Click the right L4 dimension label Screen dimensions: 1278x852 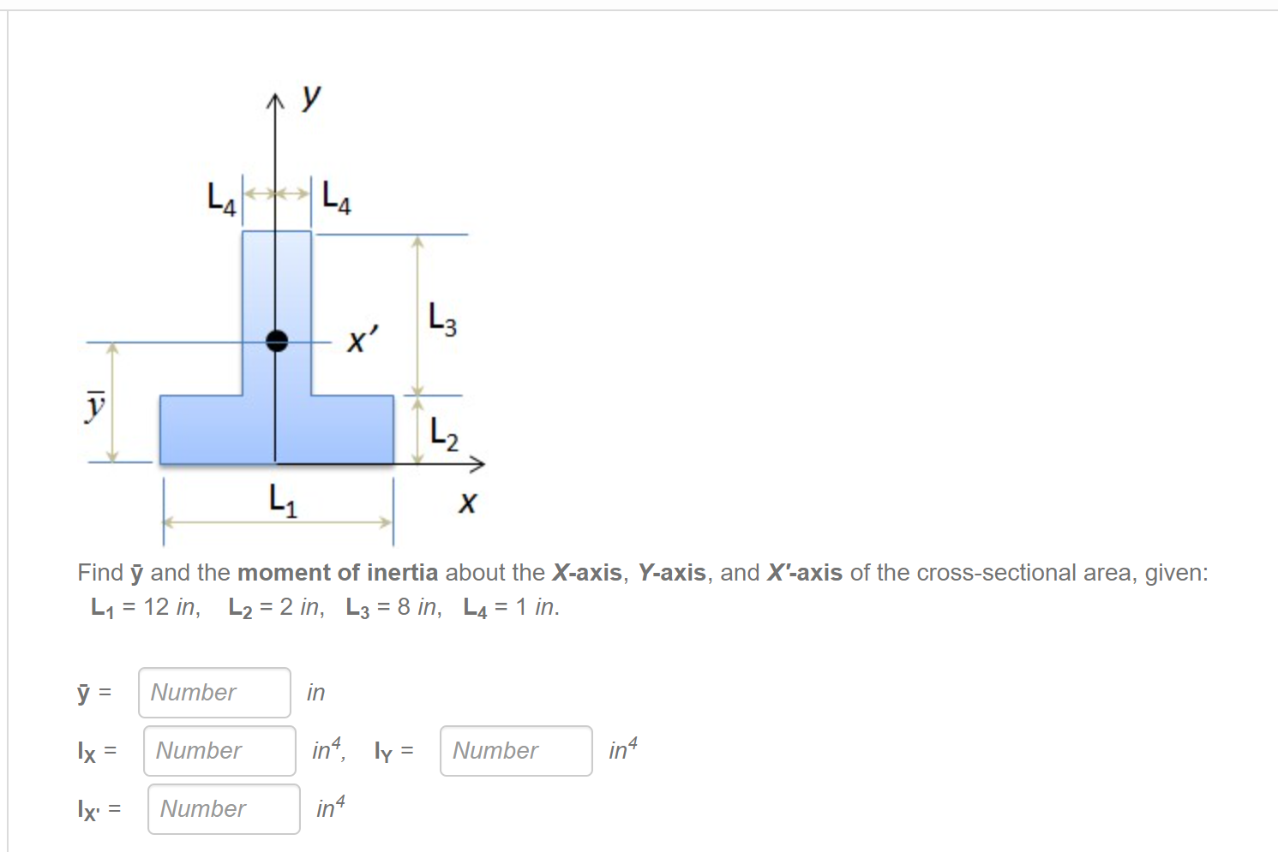tap(335, 197)
